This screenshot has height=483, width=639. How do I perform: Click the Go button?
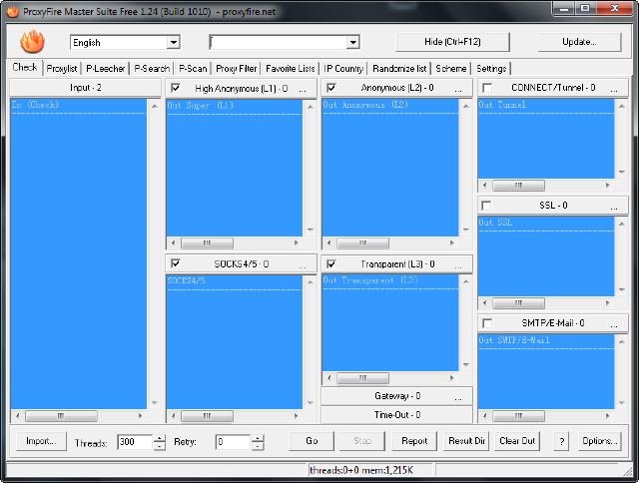[x=312, y=441]
